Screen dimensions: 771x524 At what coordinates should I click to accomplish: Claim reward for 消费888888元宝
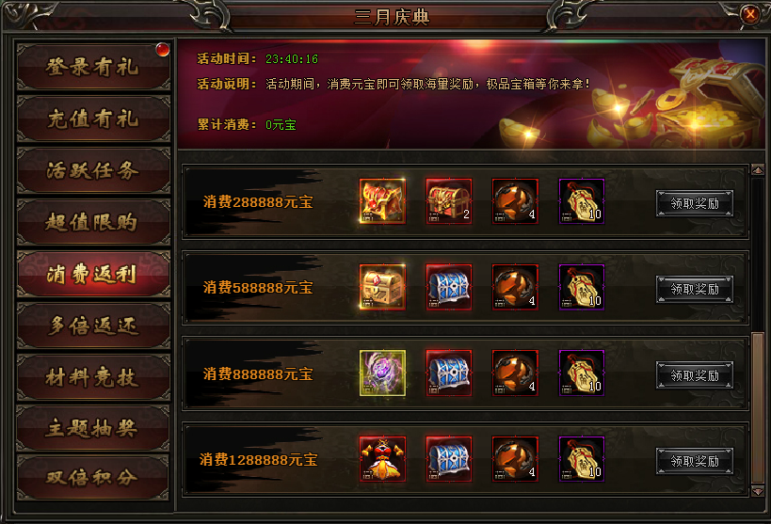click(695, 375)
